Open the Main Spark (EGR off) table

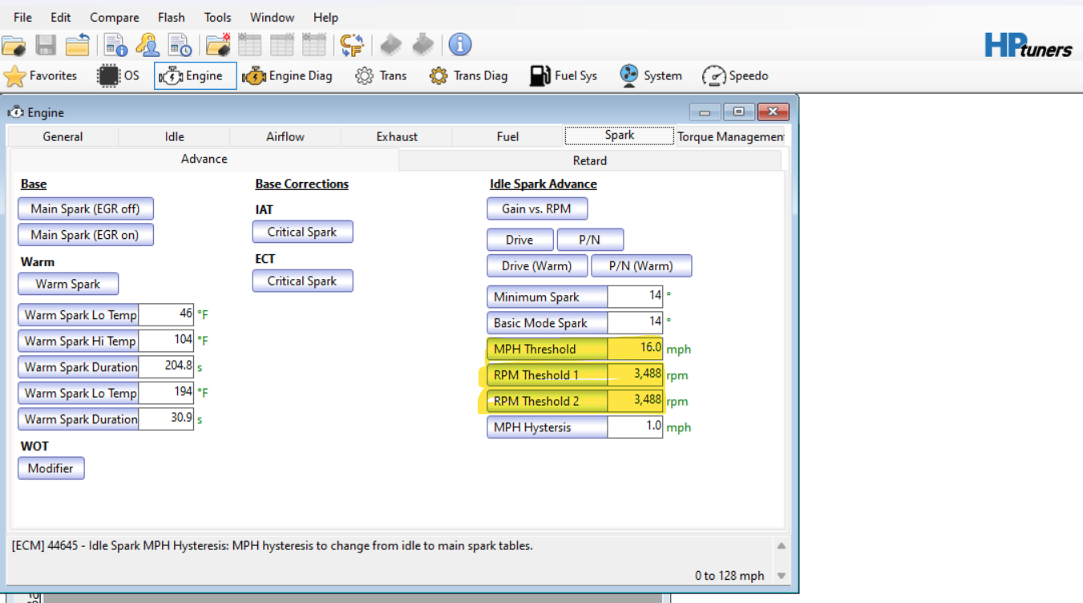85,208
